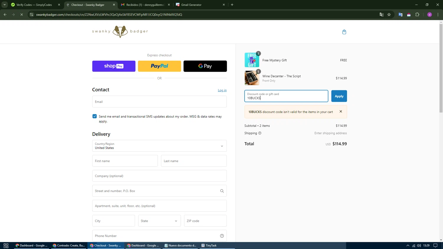Click the address search magnifier icon
The width and height of the screenshot is (443, 249).
click(222, 191)
